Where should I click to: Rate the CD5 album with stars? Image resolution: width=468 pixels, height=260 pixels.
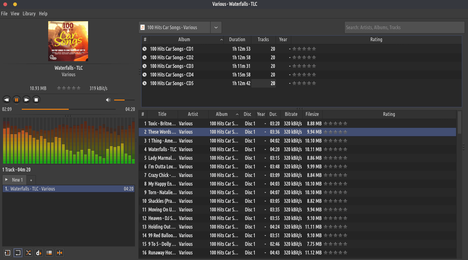pos(304,83)
